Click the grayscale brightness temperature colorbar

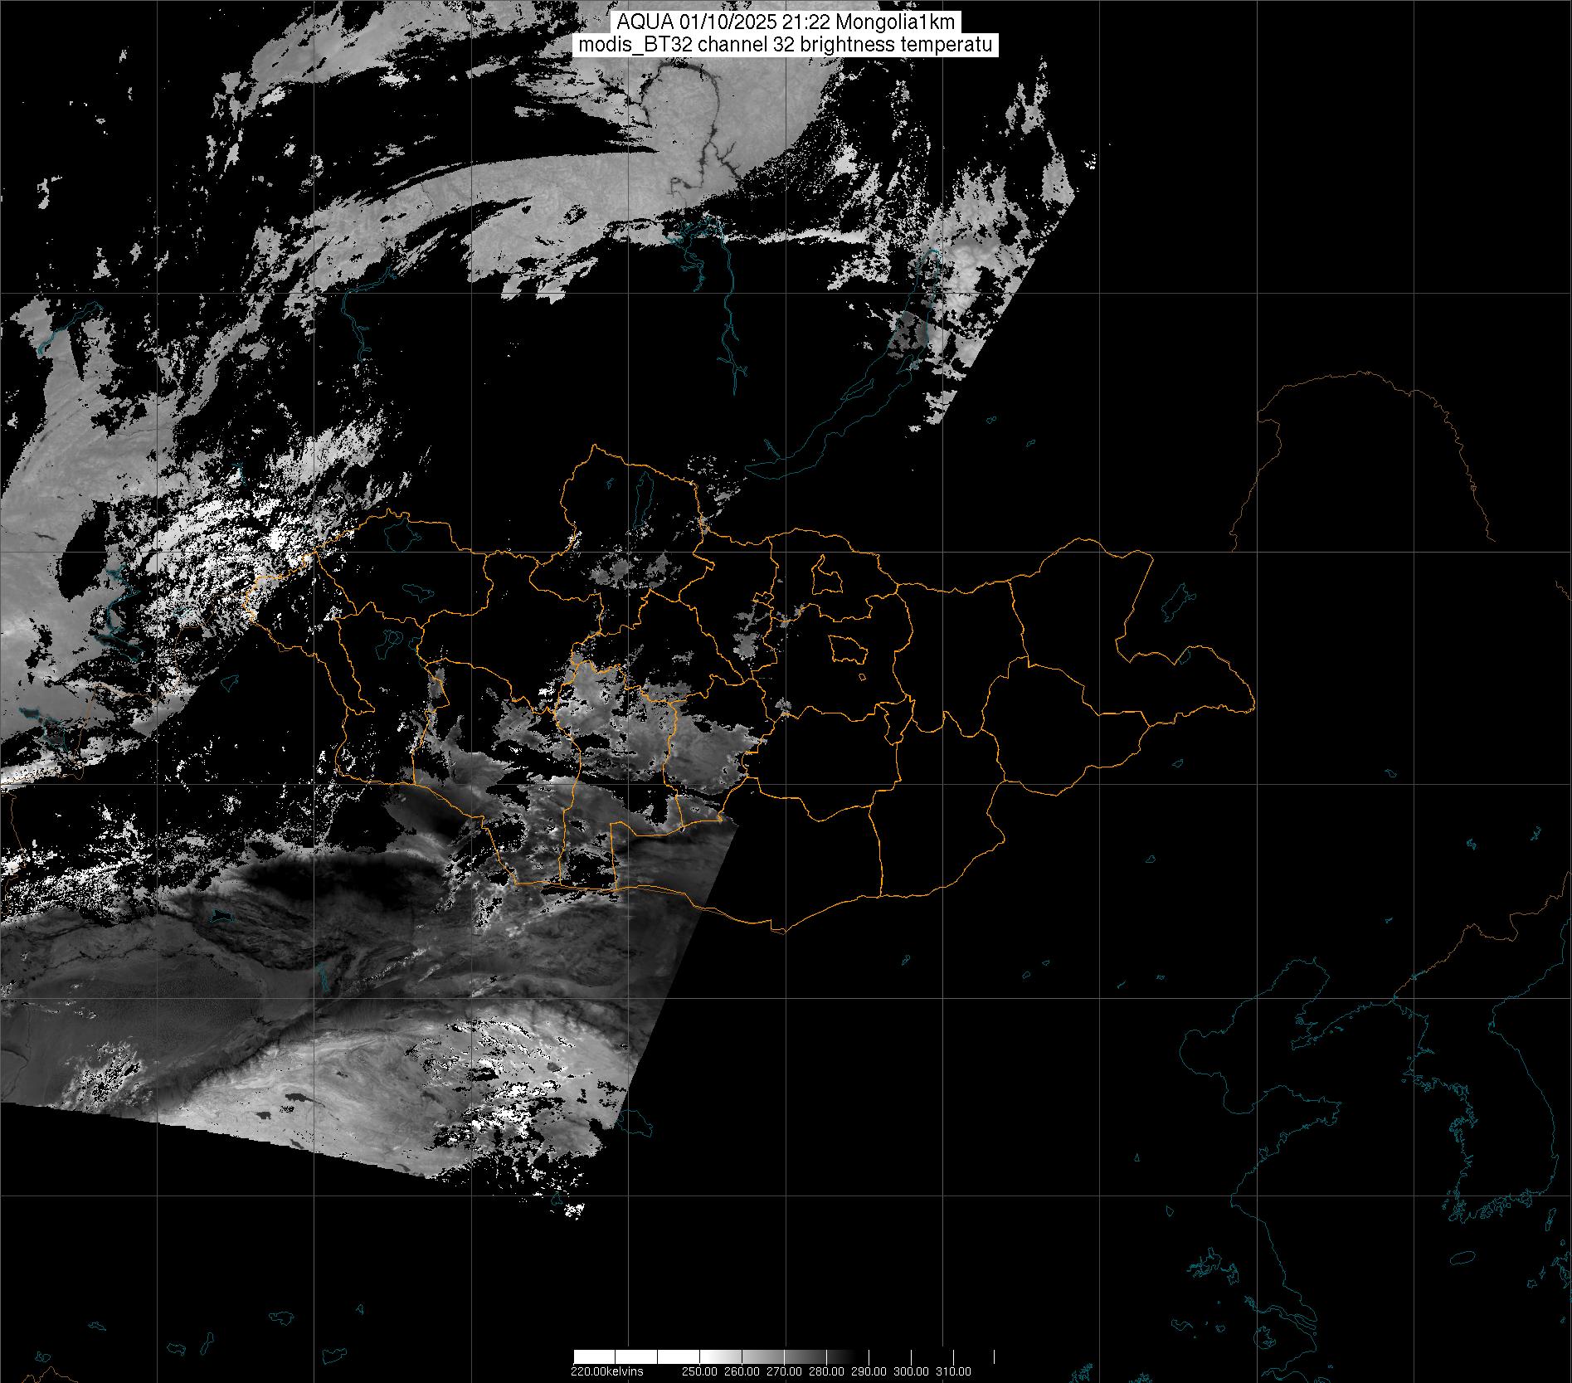pos(784,1356)
